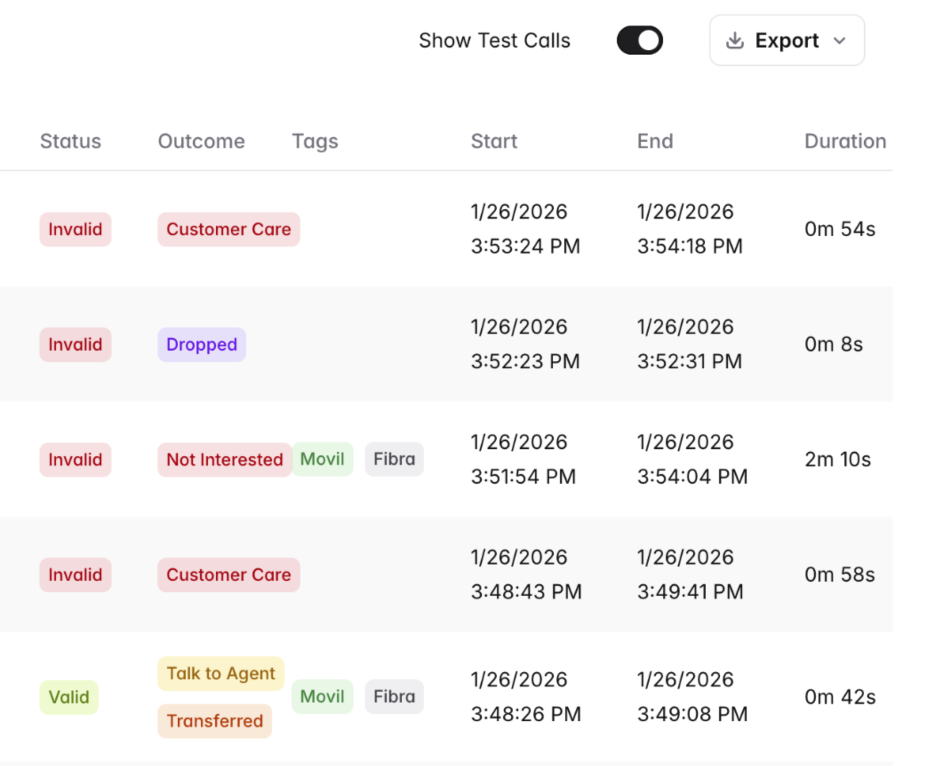Image resolution: width=951 pixels, height=766 pixels.
Task: Click the Start column header
Action: [494, 141]
